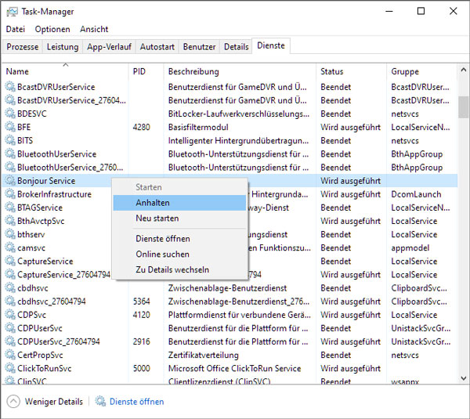
Task: Click the appmodel group cell
Action: (x=410, y=247)
